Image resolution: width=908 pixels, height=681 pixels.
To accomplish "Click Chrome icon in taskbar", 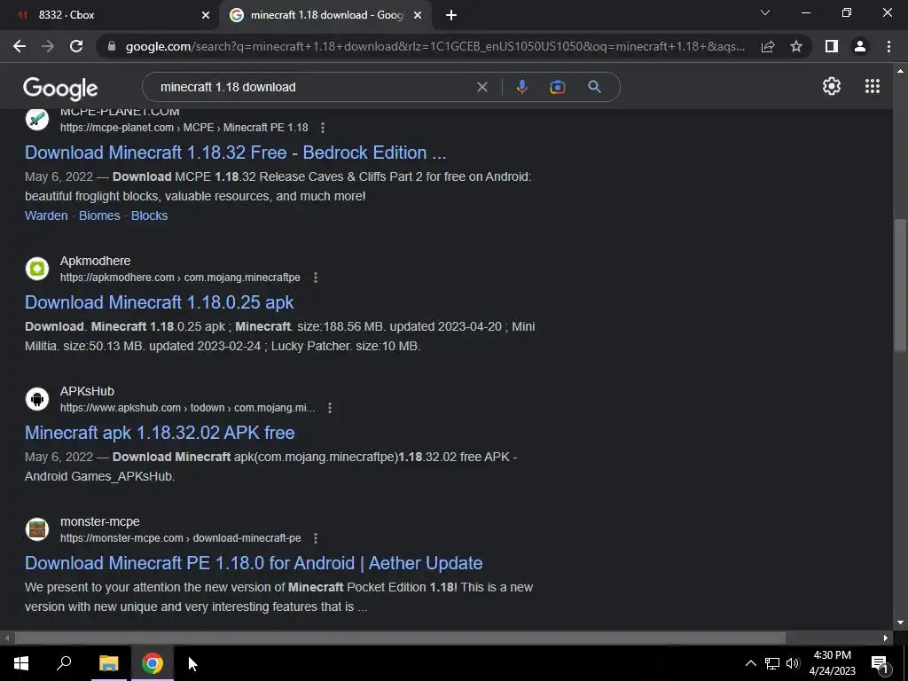I will click(153, 663).
